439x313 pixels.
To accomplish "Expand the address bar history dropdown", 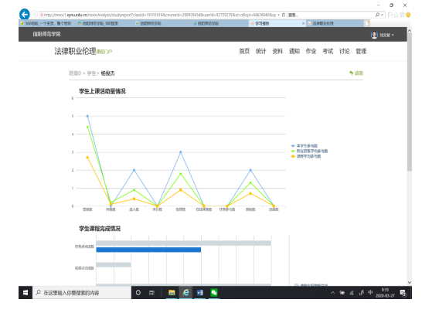I will click(279, 15).
